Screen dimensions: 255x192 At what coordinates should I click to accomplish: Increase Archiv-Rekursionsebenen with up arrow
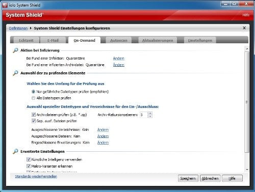click(x=150, y=113)
